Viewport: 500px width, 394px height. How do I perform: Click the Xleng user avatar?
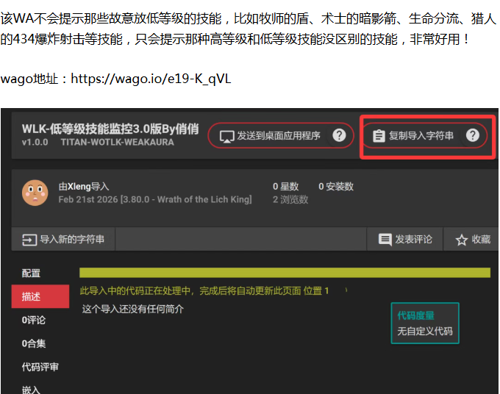click(35, 193)
